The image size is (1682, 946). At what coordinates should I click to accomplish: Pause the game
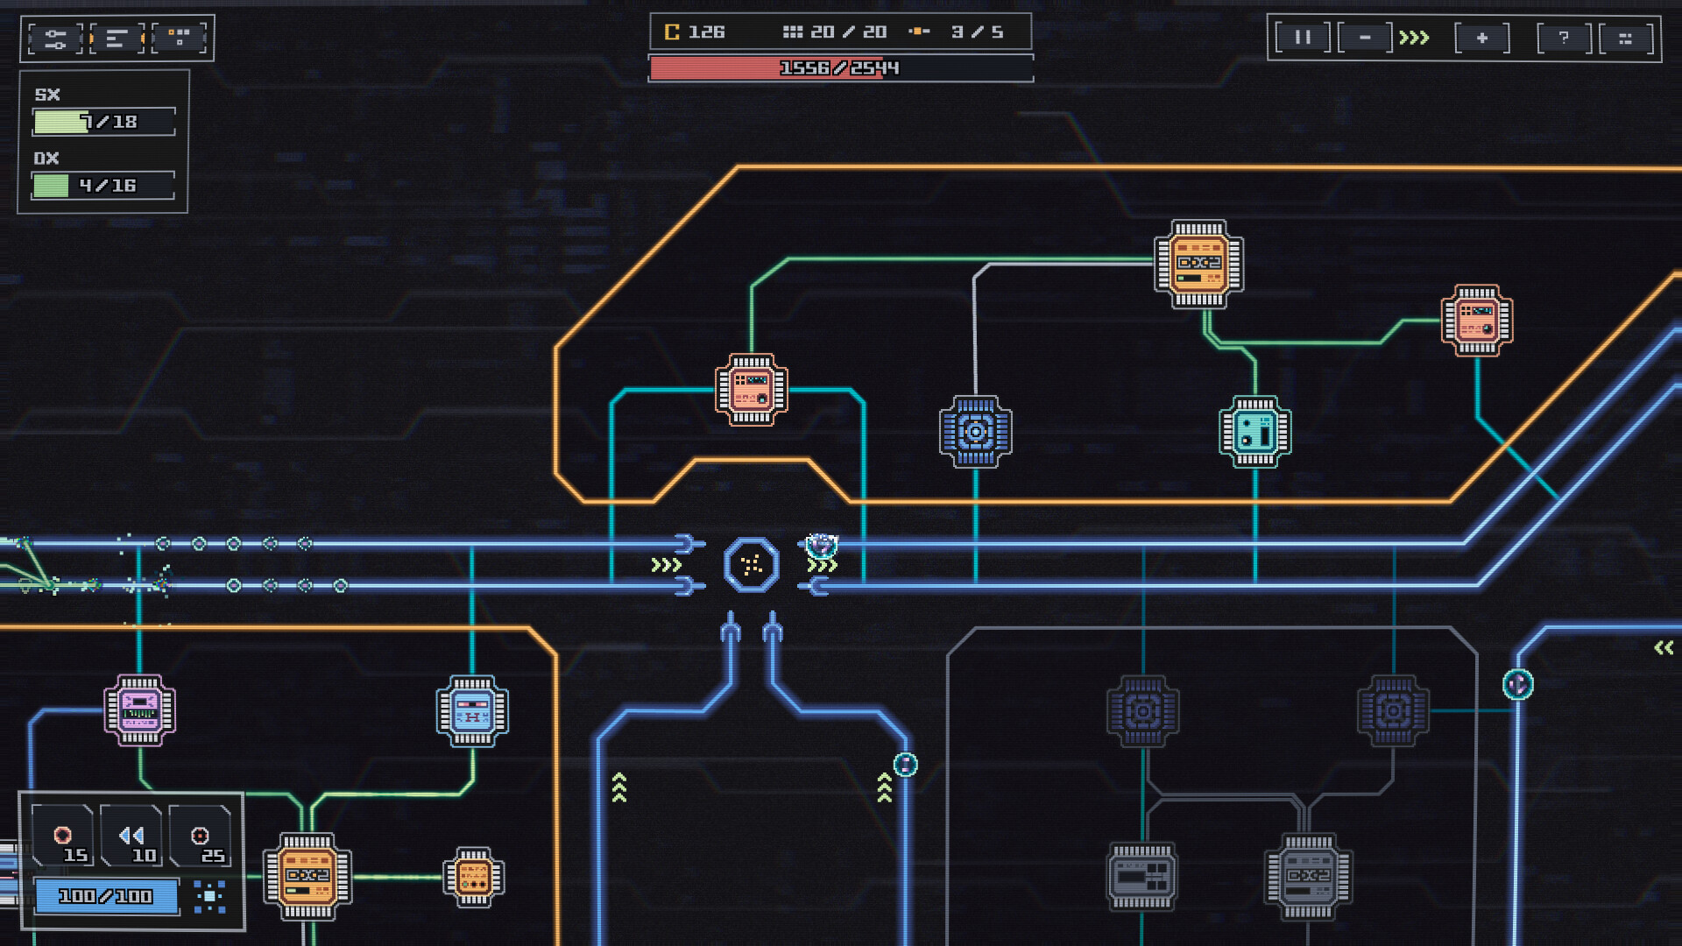coord(1303,38)
